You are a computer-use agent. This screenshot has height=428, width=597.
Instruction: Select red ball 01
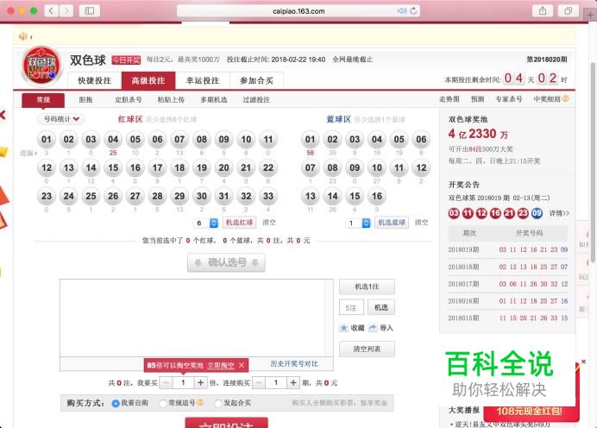(47, 140)
